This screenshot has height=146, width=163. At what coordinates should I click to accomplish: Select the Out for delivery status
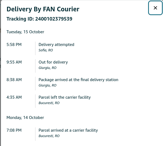coord(53,62)
